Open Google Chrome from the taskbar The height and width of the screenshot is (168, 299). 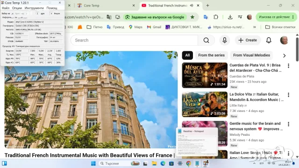coord(188,163)
